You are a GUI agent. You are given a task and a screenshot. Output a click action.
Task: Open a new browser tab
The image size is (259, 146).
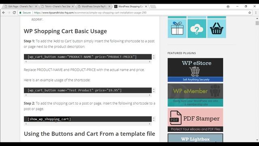(153, 6)
